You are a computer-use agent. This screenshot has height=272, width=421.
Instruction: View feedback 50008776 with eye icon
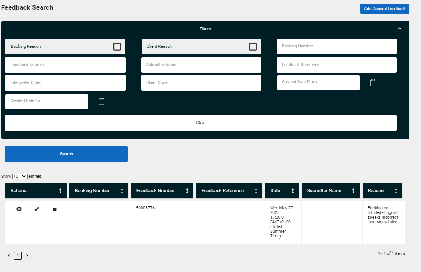point(19,209)
